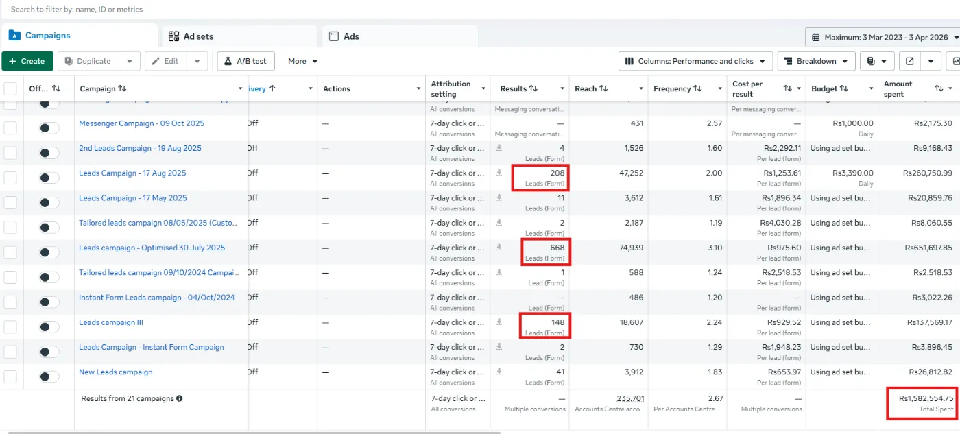Expand the More menu
The image size is (960, 434).
(303, 61)
